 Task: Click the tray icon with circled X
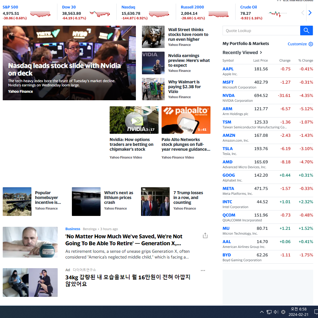[283, 312]
